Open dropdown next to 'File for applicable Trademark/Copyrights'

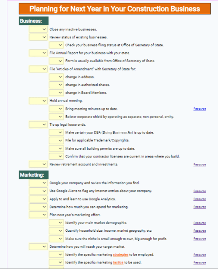pyautogui.click(x=56, y=141)
